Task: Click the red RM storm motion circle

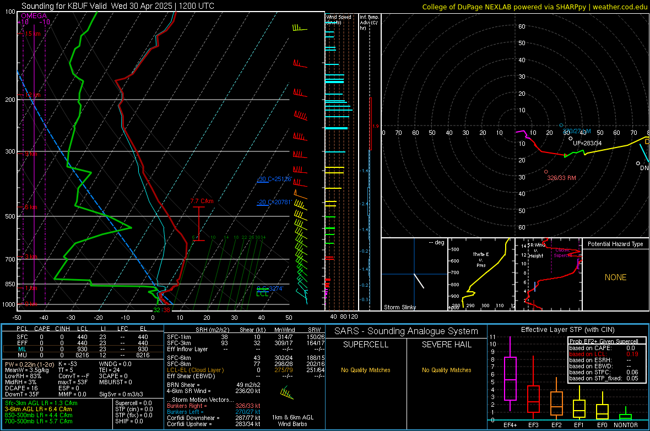Action: coord(546,172)
